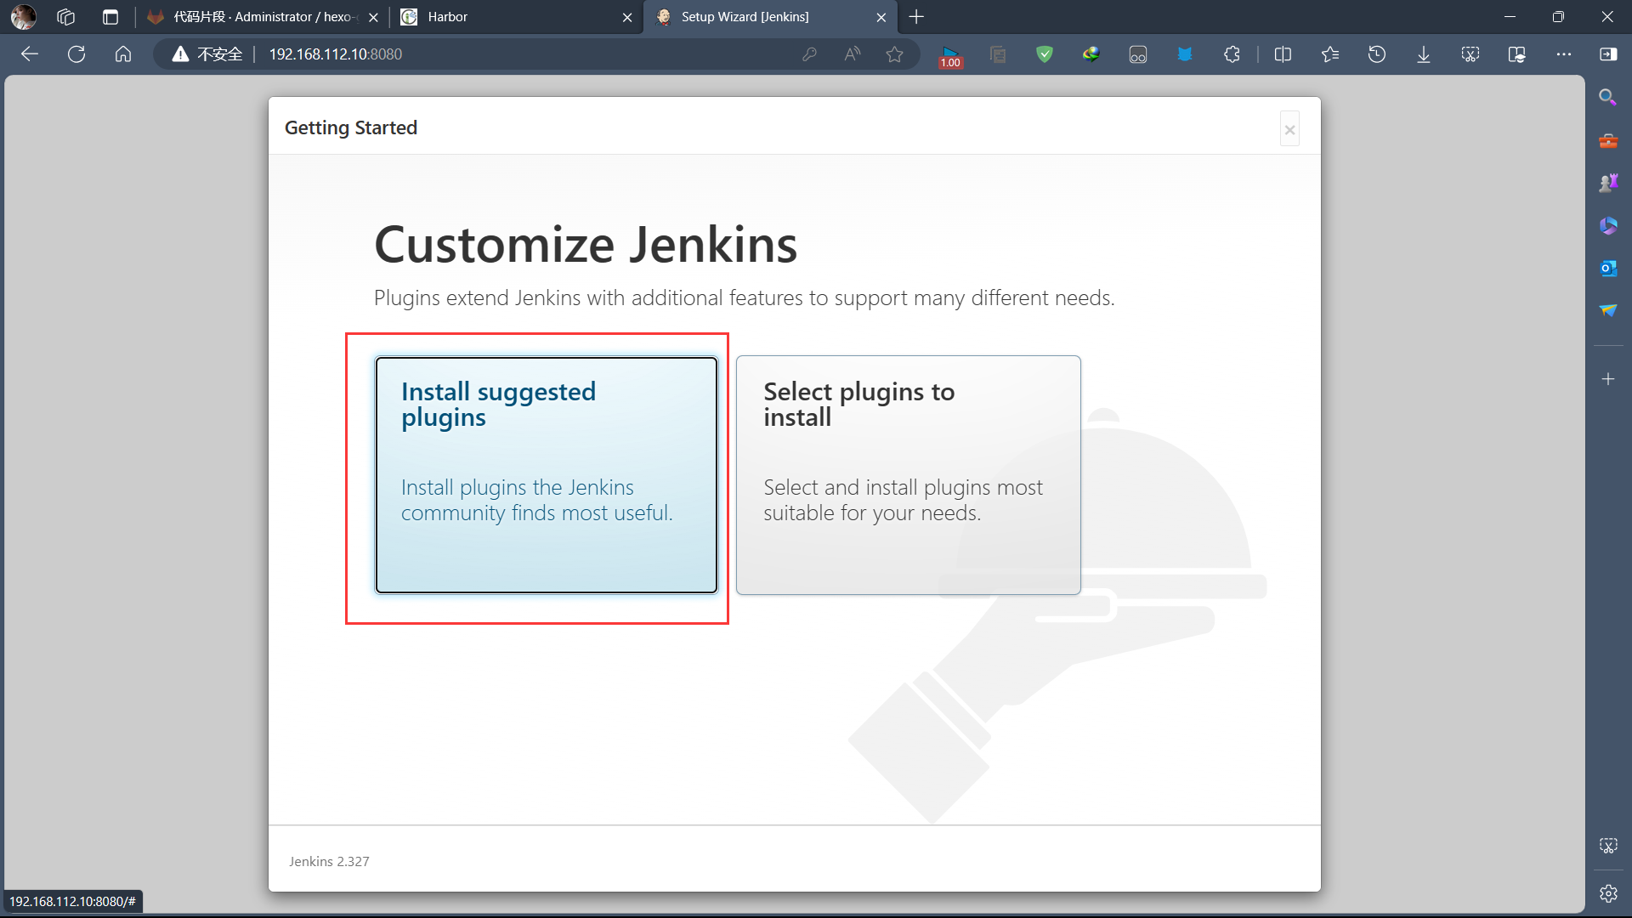Open the Favorites list
Image resolution: width=1632 pixels, height=918 pixels.
pos(1330,54)
